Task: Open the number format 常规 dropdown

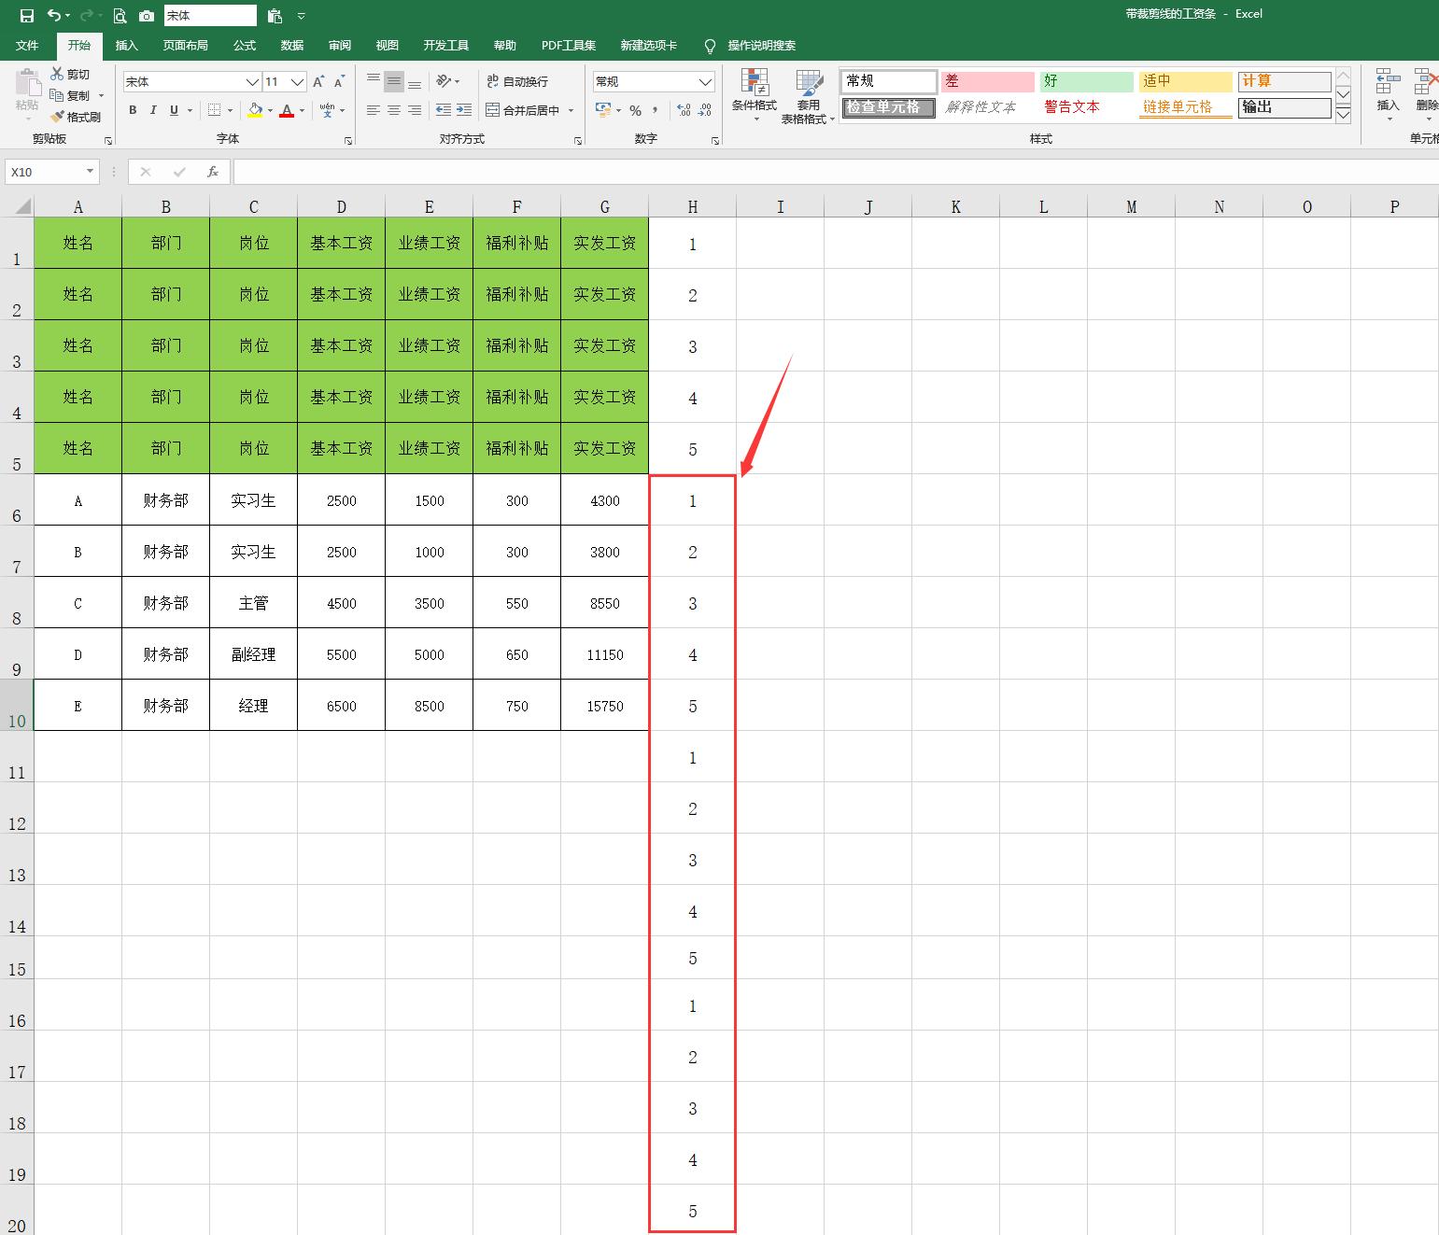Action: tap(706, 82)
